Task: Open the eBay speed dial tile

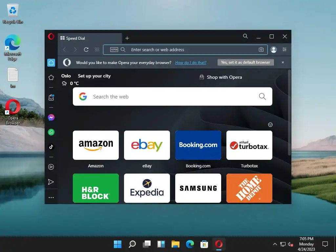Action: [x=147, y=145]
